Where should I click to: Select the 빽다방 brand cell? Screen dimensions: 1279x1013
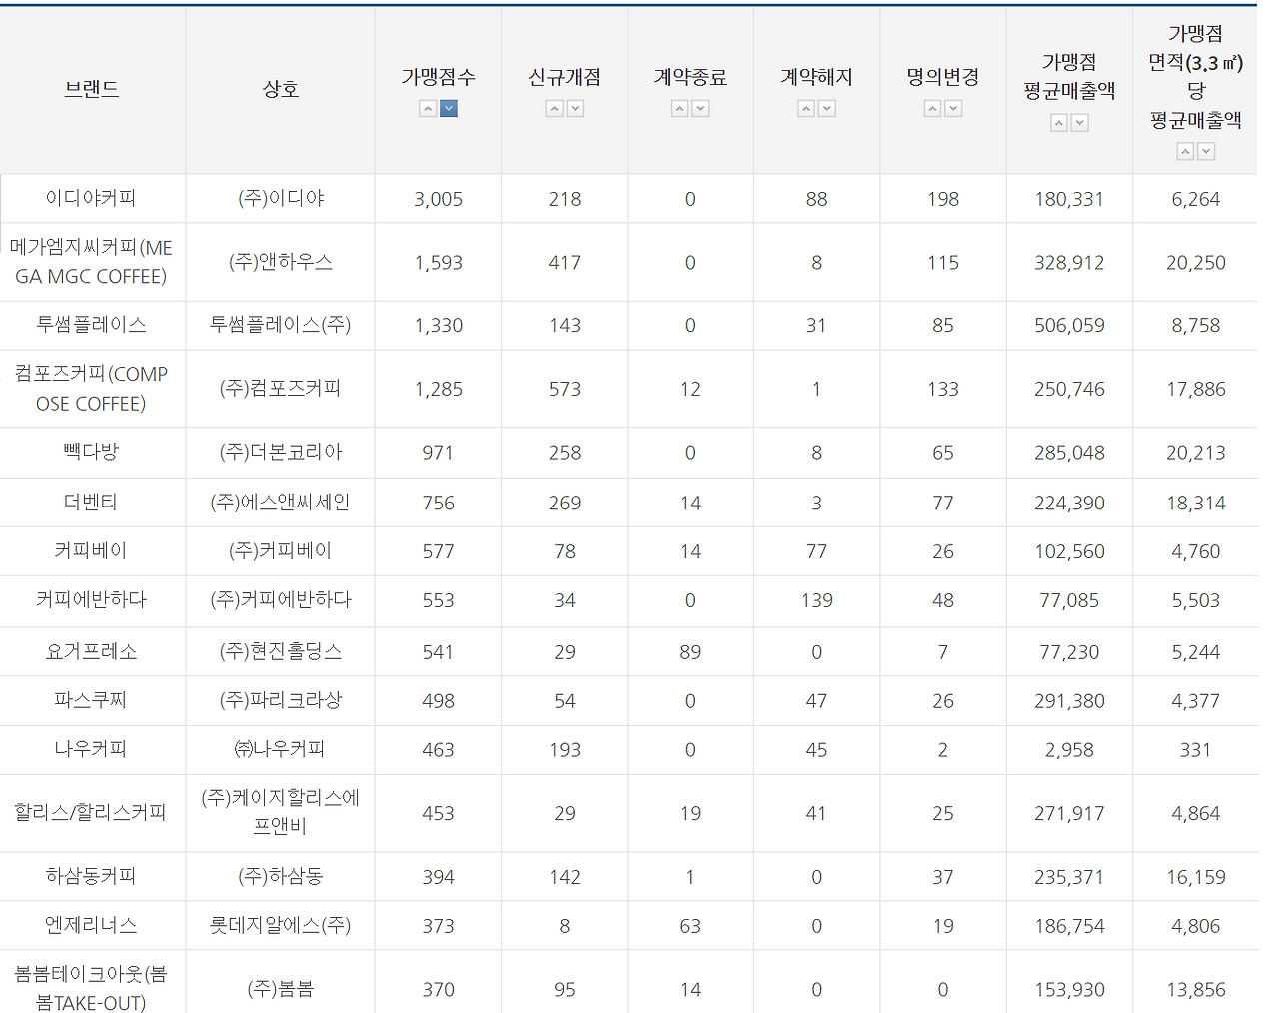coord(92,452)
